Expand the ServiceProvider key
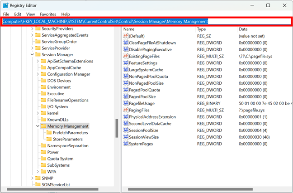This screenshot has width=293, height=193. [32, 48]
